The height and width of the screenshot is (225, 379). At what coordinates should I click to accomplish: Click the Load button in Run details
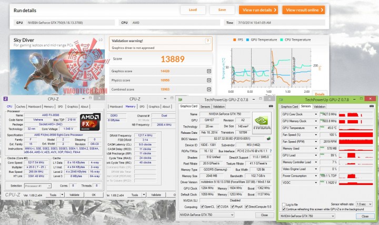[x=193, y=10]
